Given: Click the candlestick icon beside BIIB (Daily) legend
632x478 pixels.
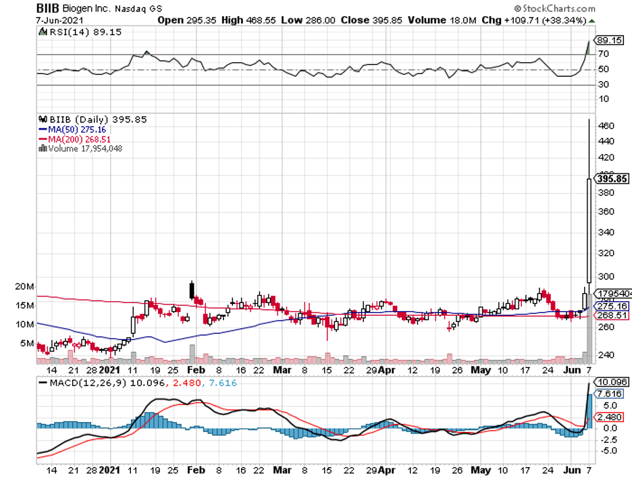Looking at the screenshot, I should coord(44,120).
